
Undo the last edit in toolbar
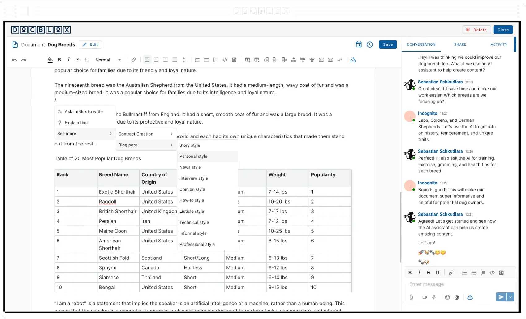(x=14, y=60)
